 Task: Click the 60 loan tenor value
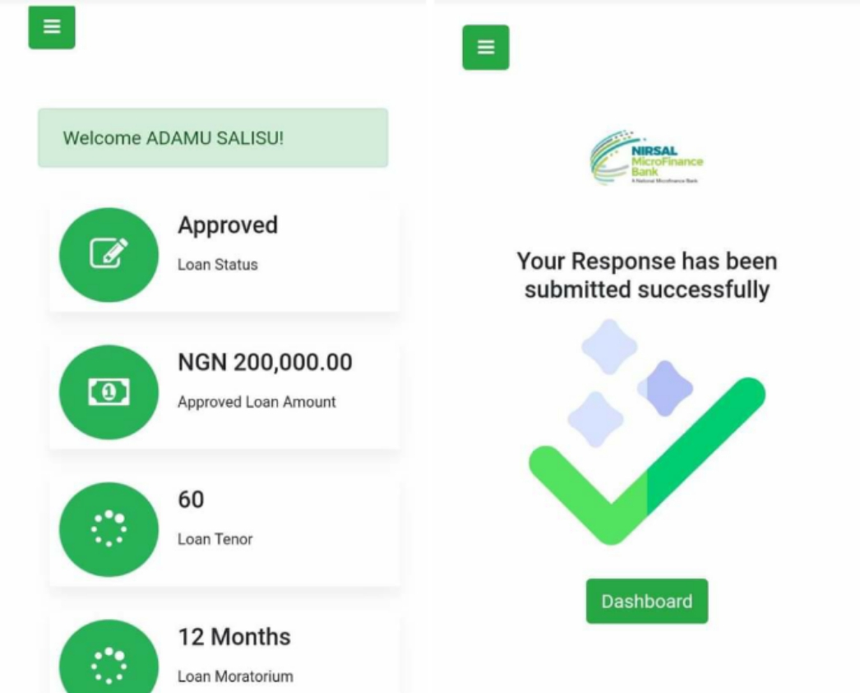(191, 500)
